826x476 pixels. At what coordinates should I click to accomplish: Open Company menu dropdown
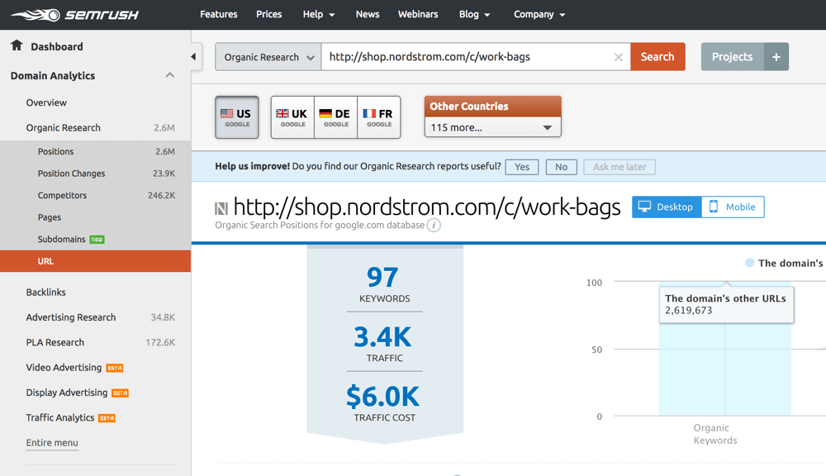point(539,14)
